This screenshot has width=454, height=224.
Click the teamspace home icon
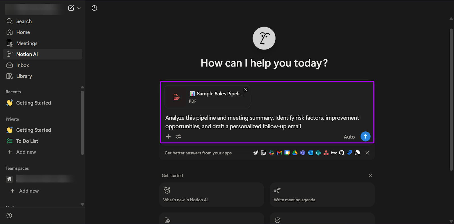pyautogui.click(x=9, y=179)
